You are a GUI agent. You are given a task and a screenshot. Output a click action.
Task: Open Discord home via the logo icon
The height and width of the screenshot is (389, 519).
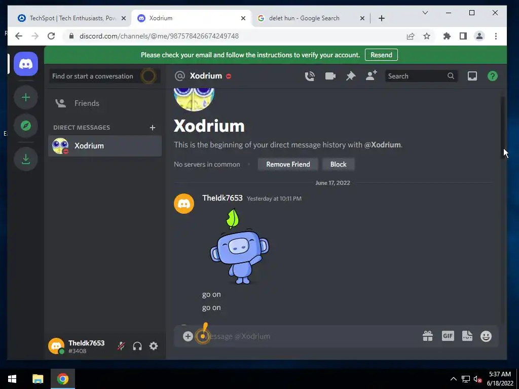coord(25,64)
